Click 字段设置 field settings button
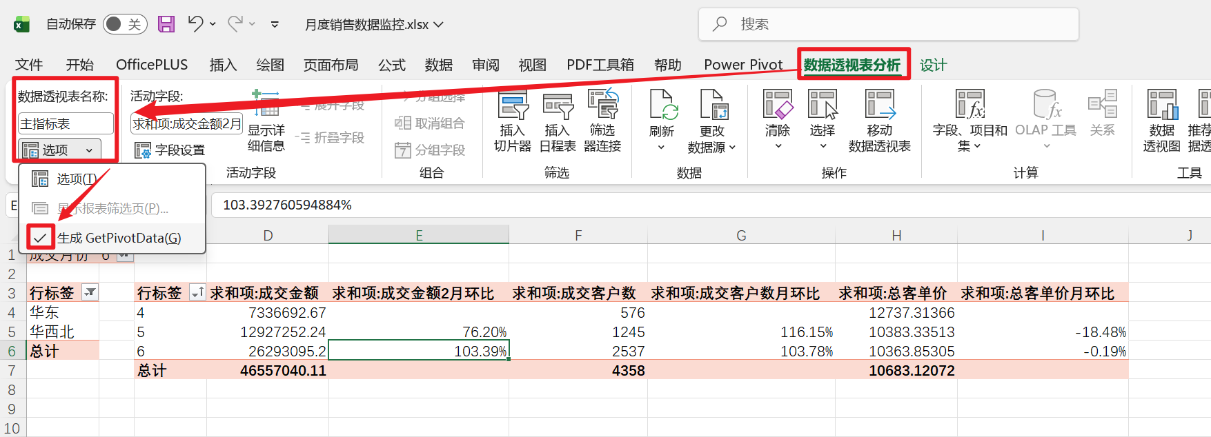Viewport: 1211px width, 437px height. (170, 150)
